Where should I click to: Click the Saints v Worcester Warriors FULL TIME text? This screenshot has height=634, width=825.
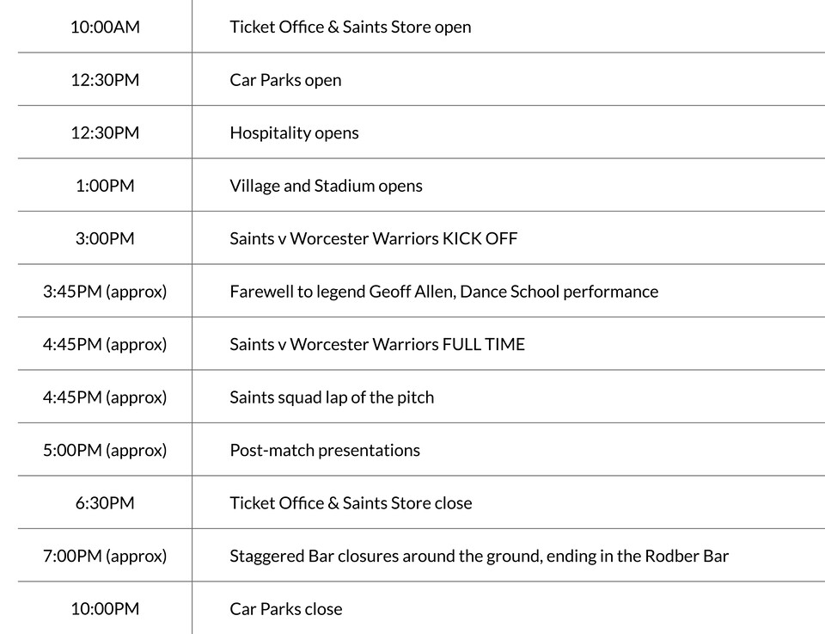376,344
